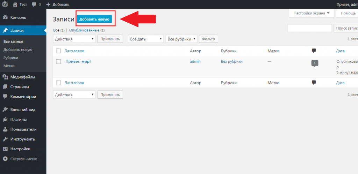Expand the Настройки экрана panel
Viewport: 358px width, 174px height.
pyautogui.click(x=312, y=13)
